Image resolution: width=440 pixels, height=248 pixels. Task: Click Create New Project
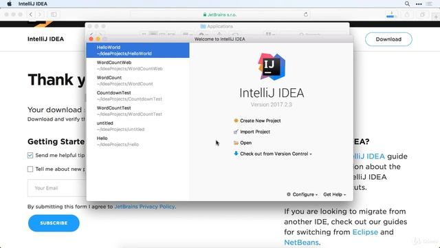click(260, 121)
